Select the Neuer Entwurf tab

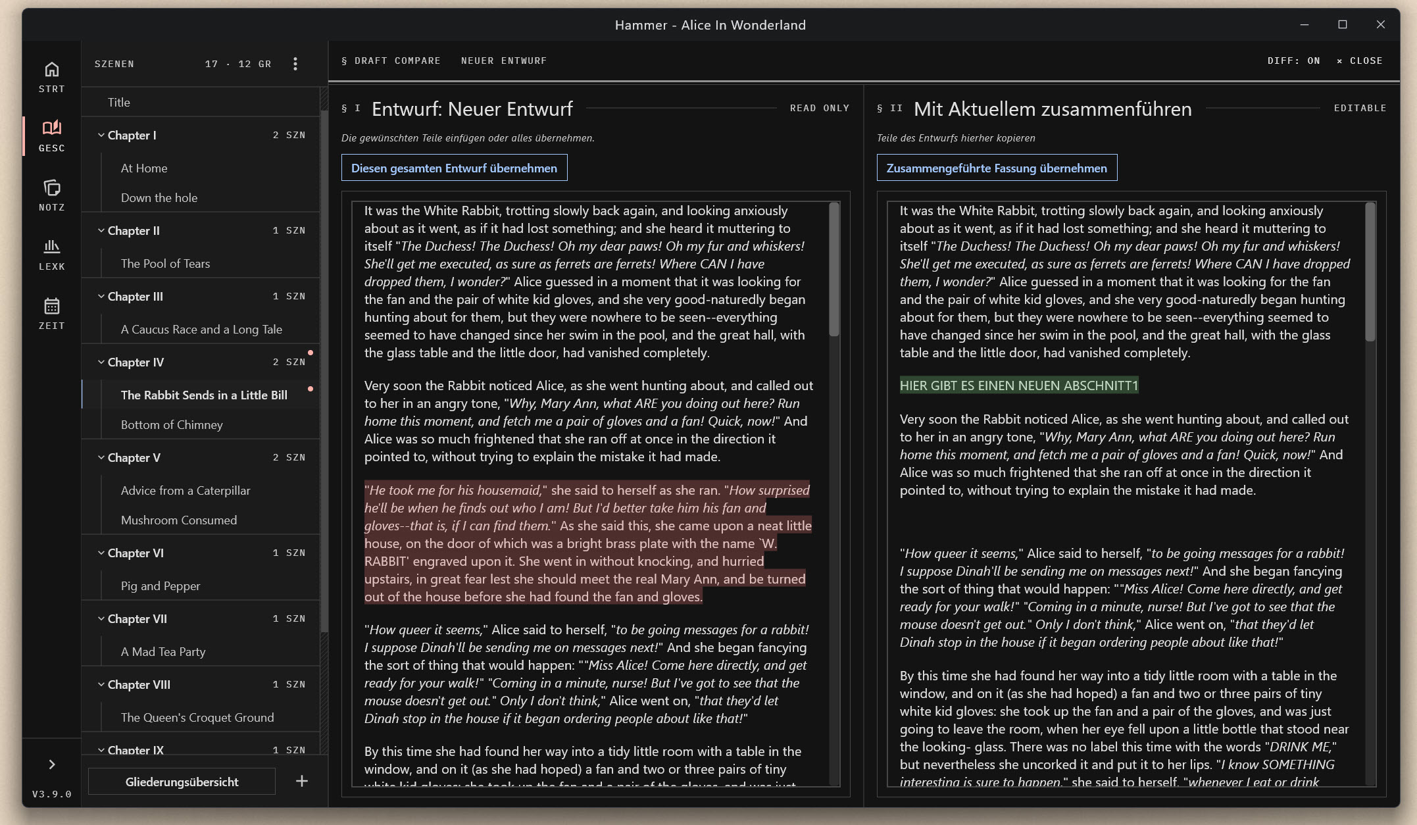pyautogui.click(x=504, y=61)
